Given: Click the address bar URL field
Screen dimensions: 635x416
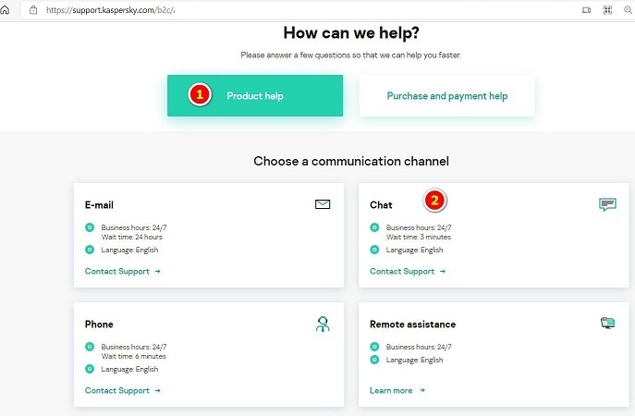Looking at the screenshot, I should (277, 9).
